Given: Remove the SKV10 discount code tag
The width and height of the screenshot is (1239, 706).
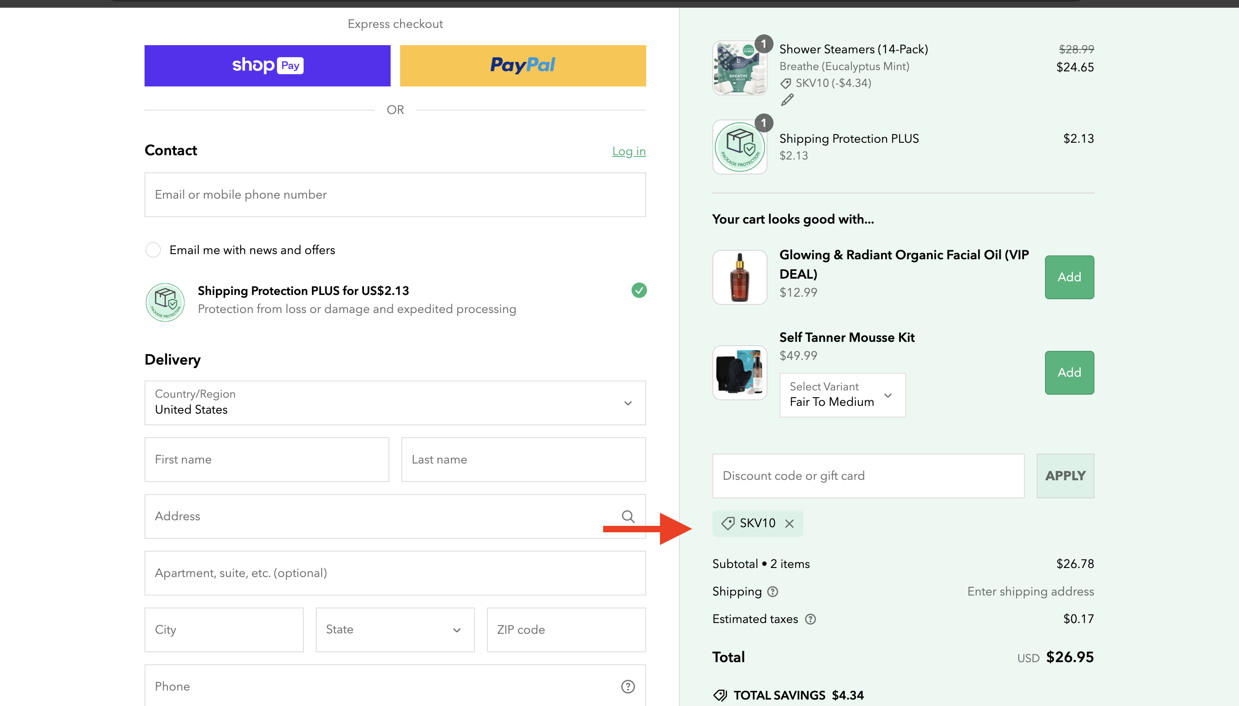Looking at the screenshot, I should click(789, 524).
